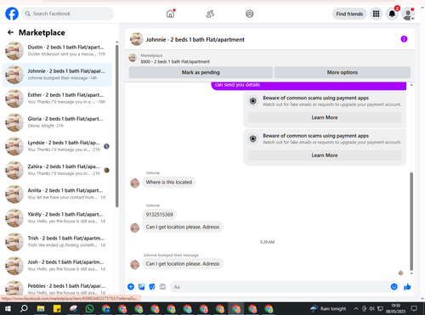The height and width of the screenshot is (315, 425).
Task: Click the taskbar clock and date
Action: tap(396, 308)
